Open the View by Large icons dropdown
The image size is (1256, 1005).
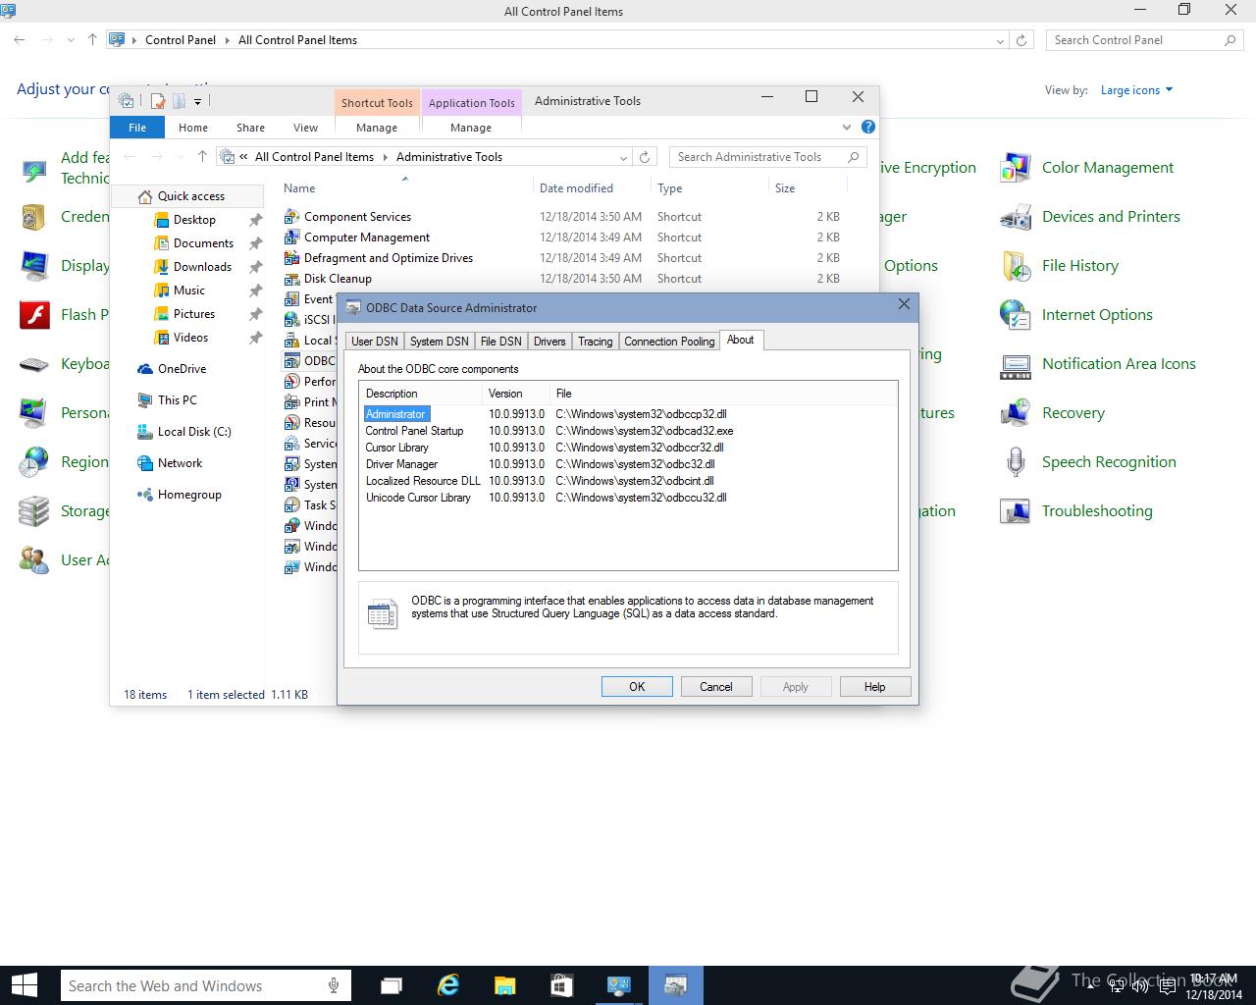click(1136, 90)
